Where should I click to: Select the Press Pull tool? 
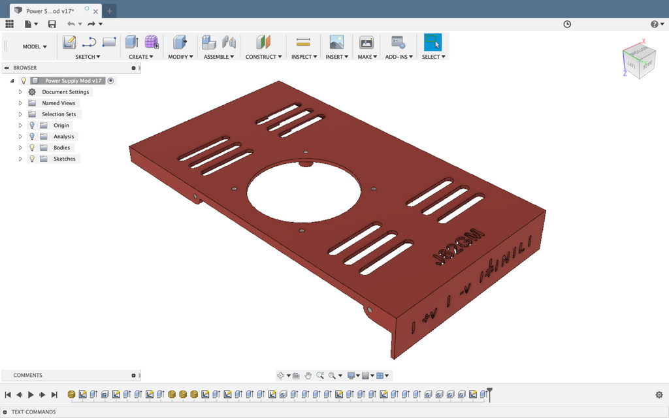click(x=180, y=42)
